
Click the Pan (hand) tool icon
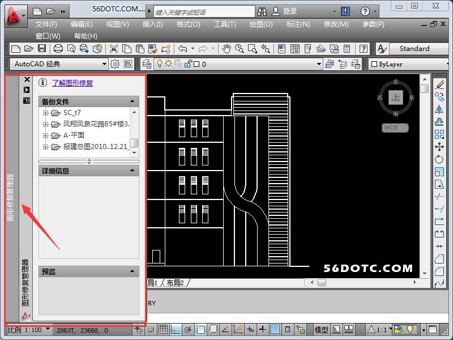click(226, 49)
